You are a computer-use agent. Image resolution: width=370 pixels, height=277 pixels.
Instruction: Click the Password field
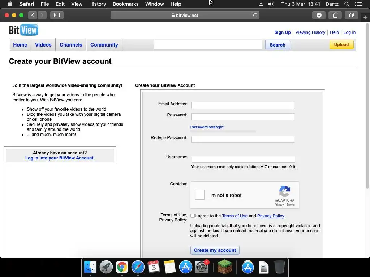click(x=242, y=116)
